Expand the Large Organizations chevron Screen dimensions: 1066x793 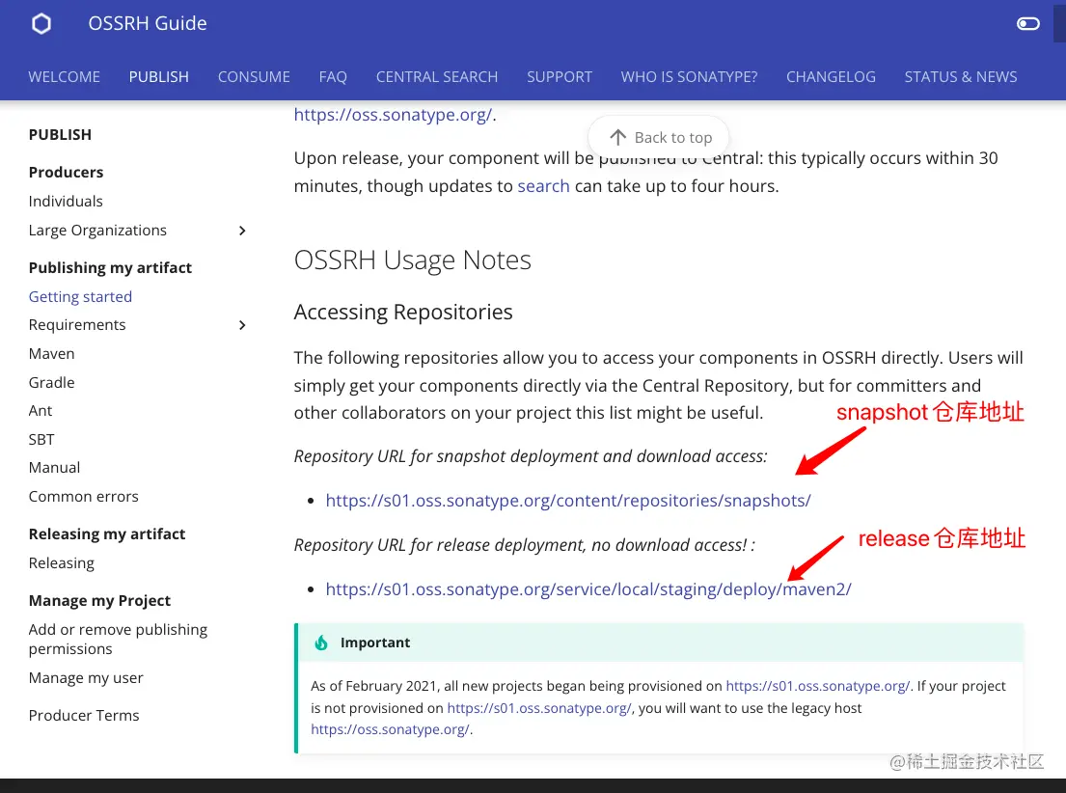(243, 231)
